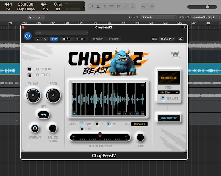Click the Keep Tempo label
Viewport: 221px width, 176px height.
tap(25, 9)
